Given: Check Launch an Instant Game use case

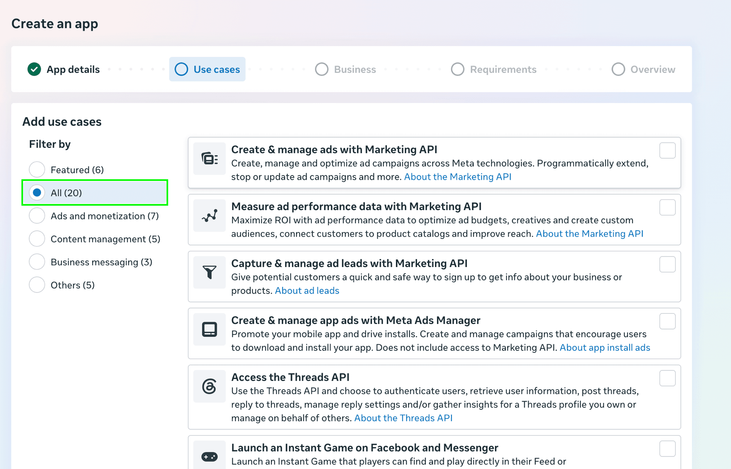Looking at the screenshot, I should pyautogui.click(x=667, y=449).
